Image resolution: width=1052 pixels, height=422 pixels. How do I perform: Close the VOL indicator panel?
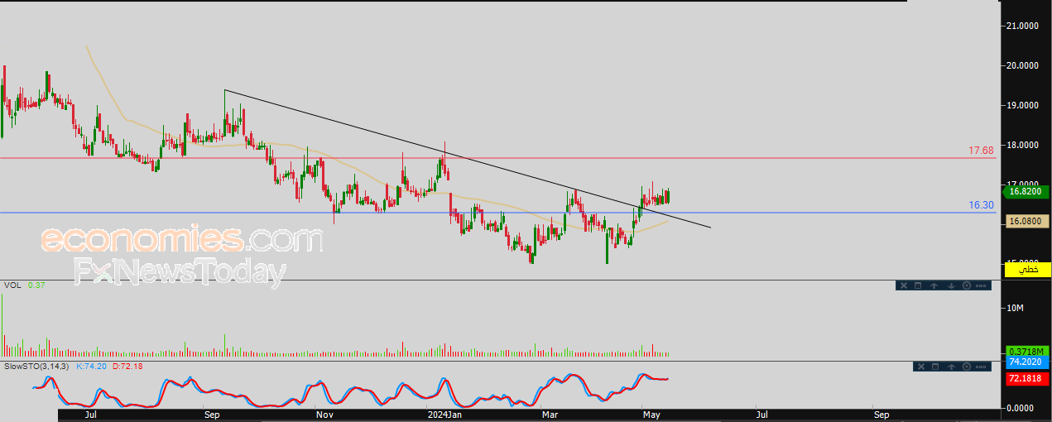904,285
